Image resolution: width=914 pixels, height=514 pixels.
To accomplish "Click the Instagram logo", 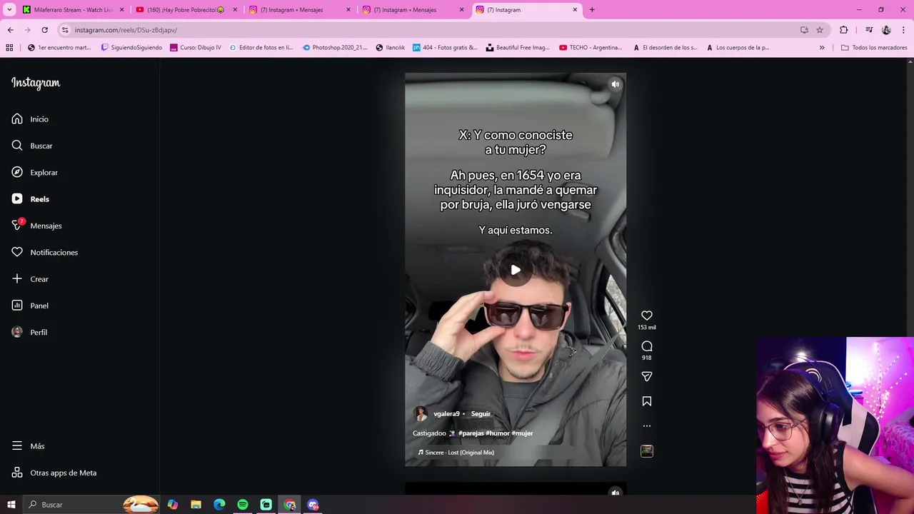I will [x=36, y=83].
